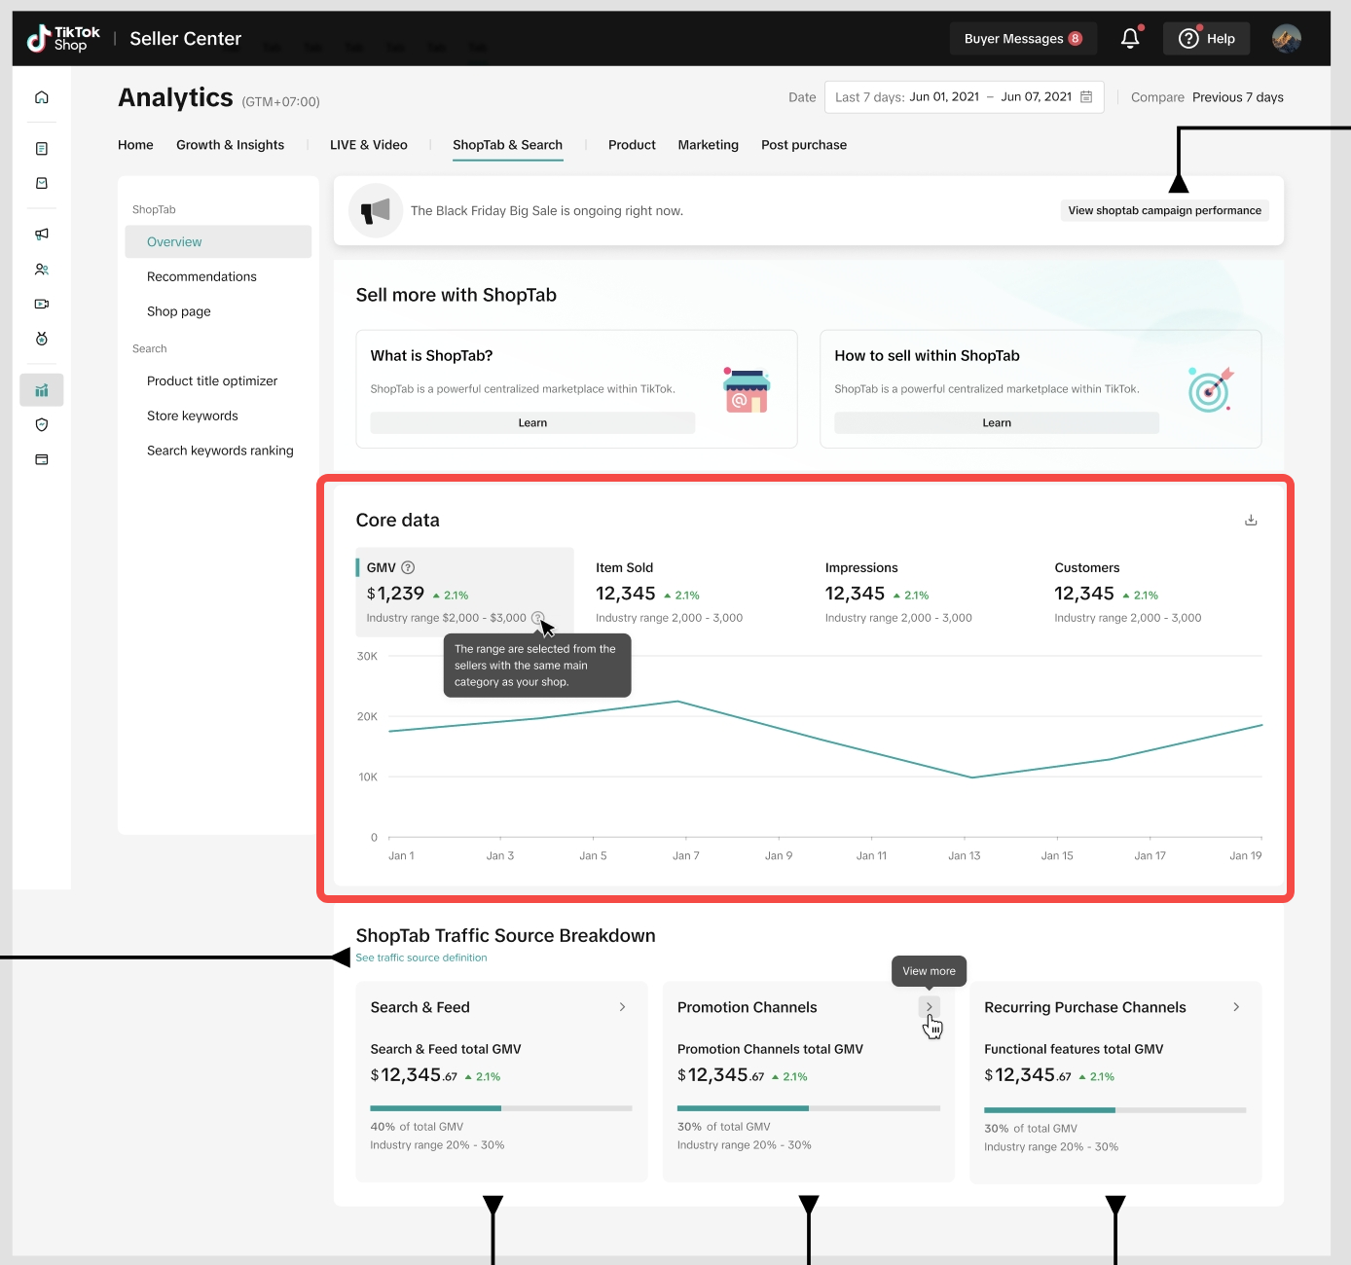Image resolution: width=1351 pixels, height=1265 pixels.
Task: Click the Promotion Channels card title
Action: tap(748, 1008)
